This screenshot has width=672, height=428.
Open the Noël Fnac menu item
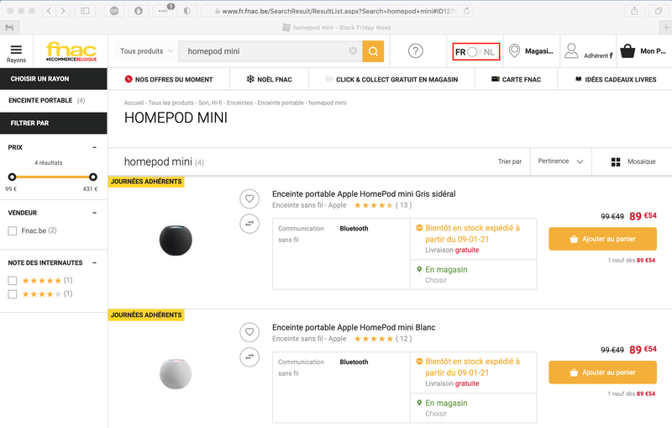click(x=268, y=79)
